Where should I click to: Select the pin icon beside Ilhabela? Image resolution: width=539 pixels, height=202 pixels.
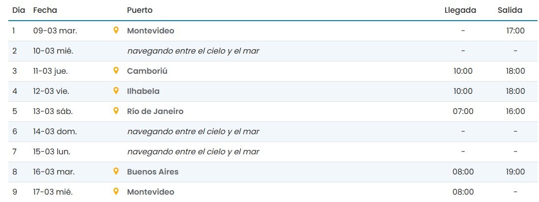(116, 91)
